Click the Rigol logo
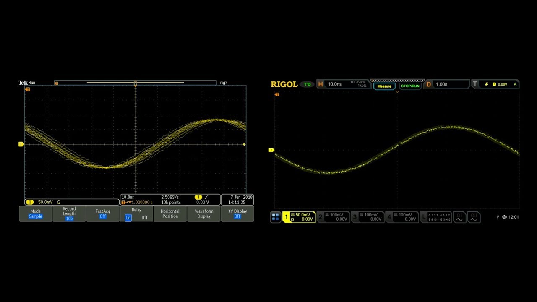Image resolution: width=537 pixels, height=302 pixels. click(x=284, y=84)
